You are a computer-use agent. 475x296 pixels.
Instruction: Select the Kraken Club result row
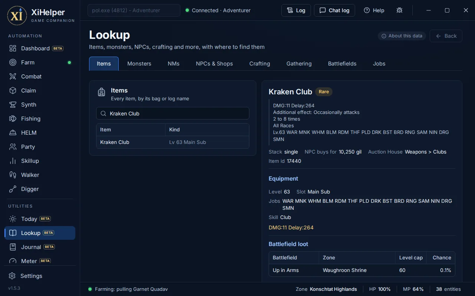point(173,142)
